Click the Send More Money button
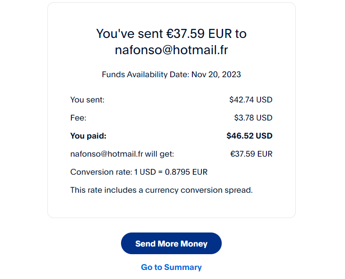This screenshot has height=279, width=345. pos(171,244)
